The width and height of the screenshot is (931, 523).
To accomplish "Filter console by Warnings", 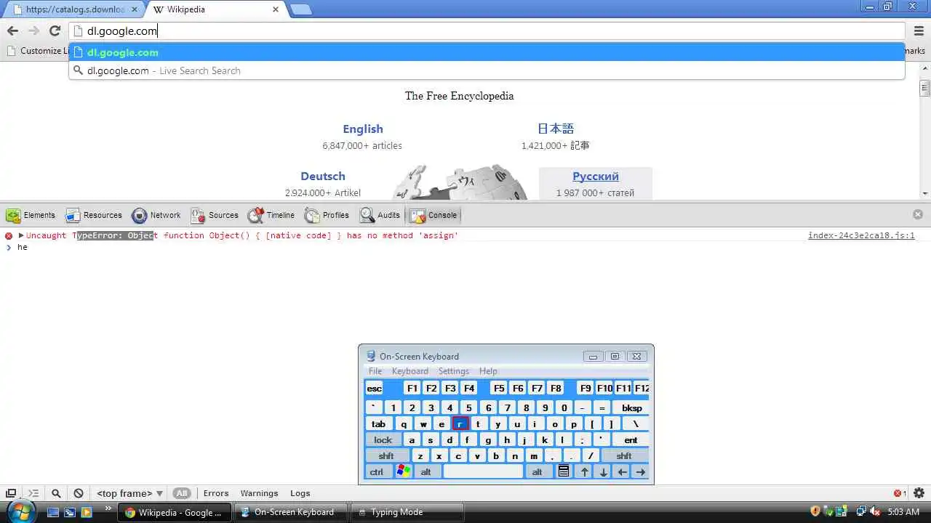I will tap(259, 493).
